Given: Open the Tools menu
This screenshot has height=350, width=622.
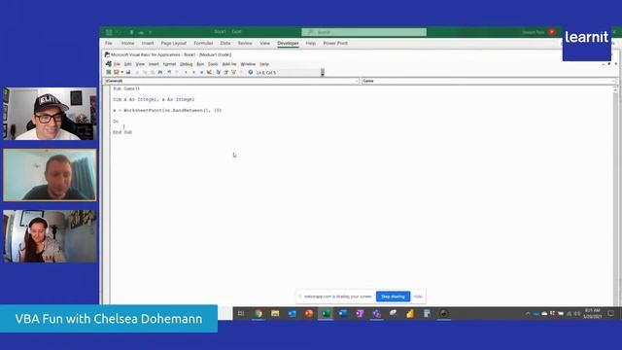Looking at the screenshot, I should (213, 64).
